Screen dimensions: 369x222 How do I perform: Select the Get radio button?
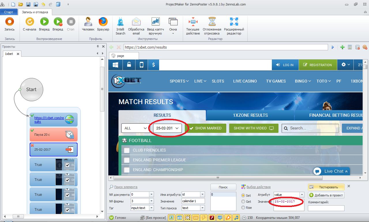[243, 202]
